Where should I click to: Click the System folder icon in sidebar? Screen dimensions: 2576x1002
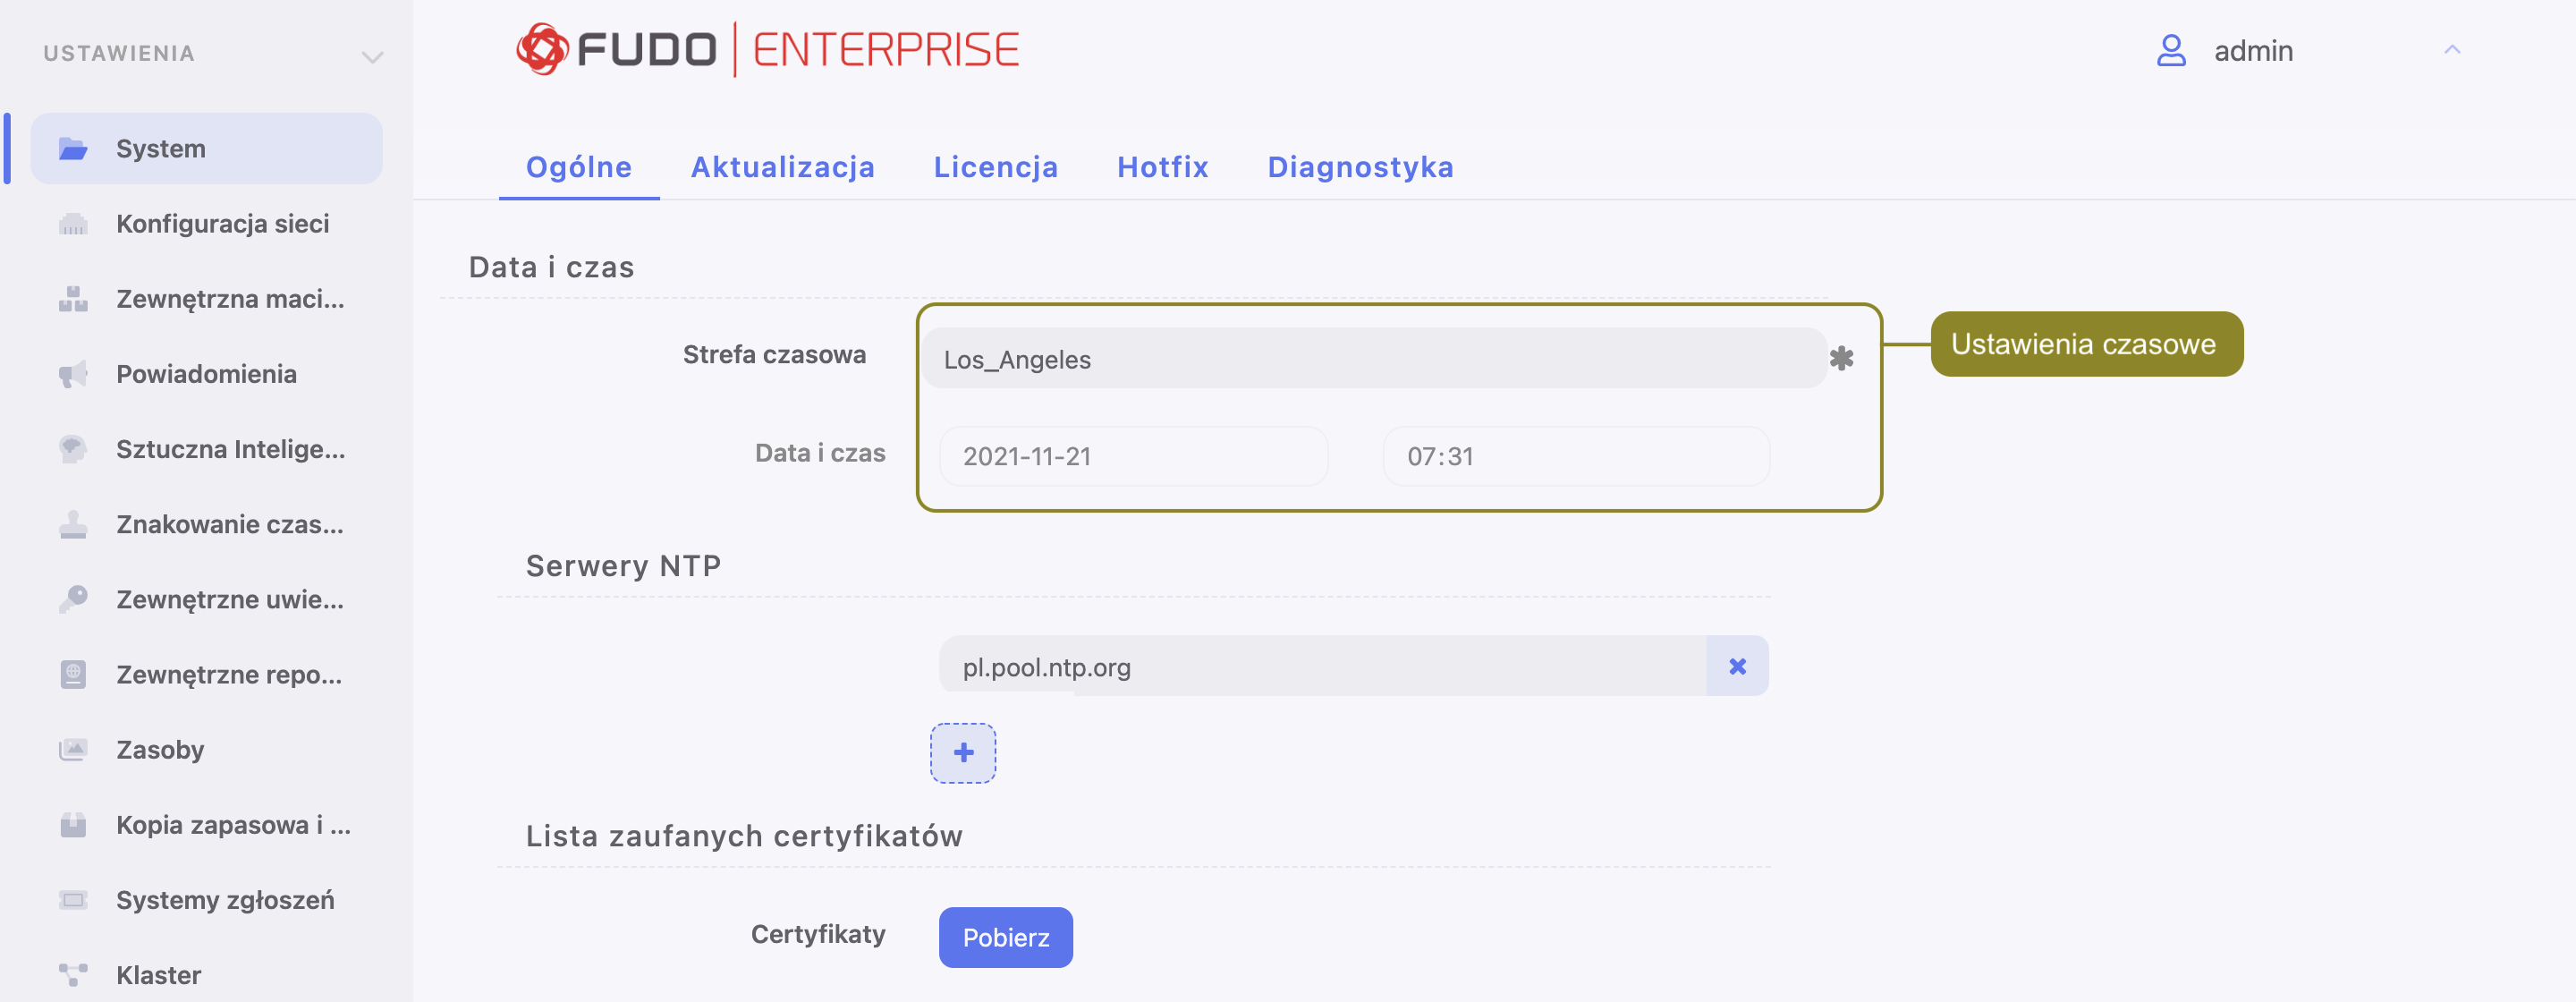(73, 149)
